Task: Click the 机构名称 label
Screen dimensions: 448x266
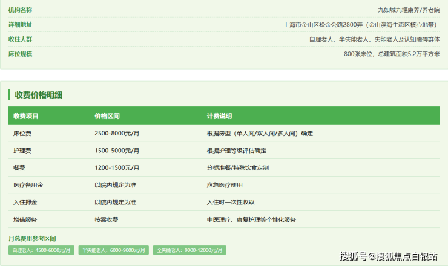Action: tap(20, 10)
